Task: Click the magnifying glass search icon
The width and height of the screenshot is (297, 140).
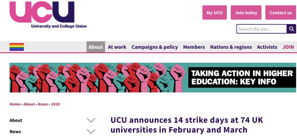Action: click(x=291, y=29)
